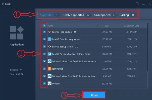The image size is (152, 100).
Task: Click the list's vertical scrollbar
Action: 148,47
